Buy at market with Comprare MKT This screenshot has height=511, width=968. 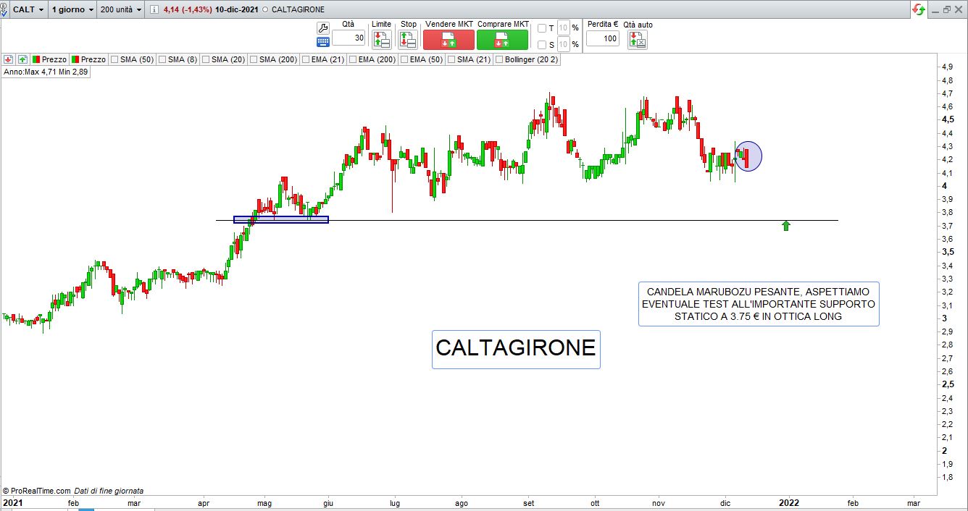point(502,40)
